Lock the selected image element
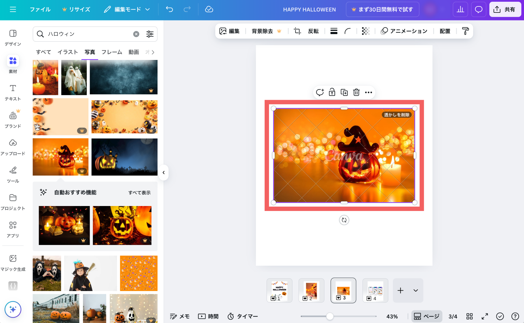 332,93
